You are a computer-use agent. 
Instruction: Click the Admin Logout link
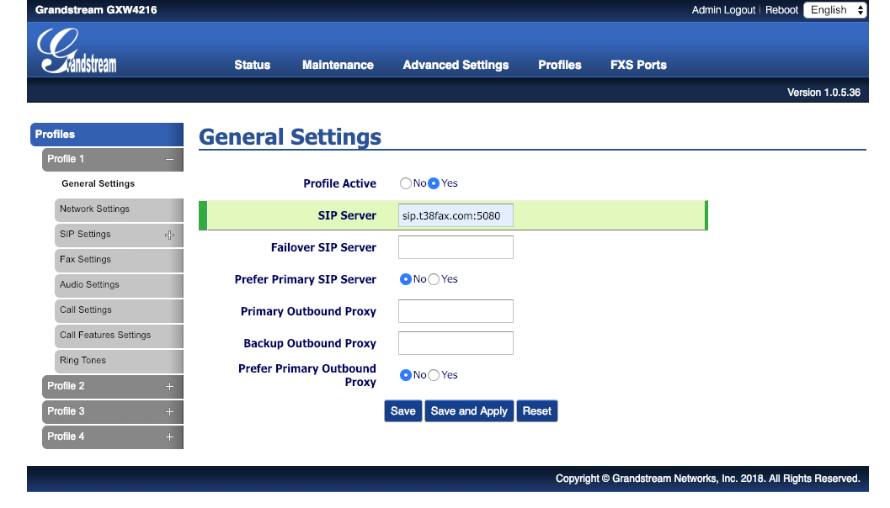[723, 10]
